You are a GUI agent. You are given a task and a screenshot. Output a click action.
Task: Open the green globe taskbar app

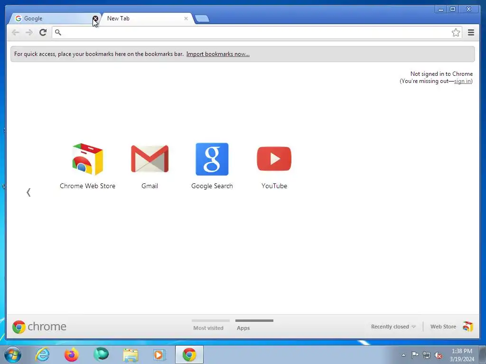tap(101, 355)
